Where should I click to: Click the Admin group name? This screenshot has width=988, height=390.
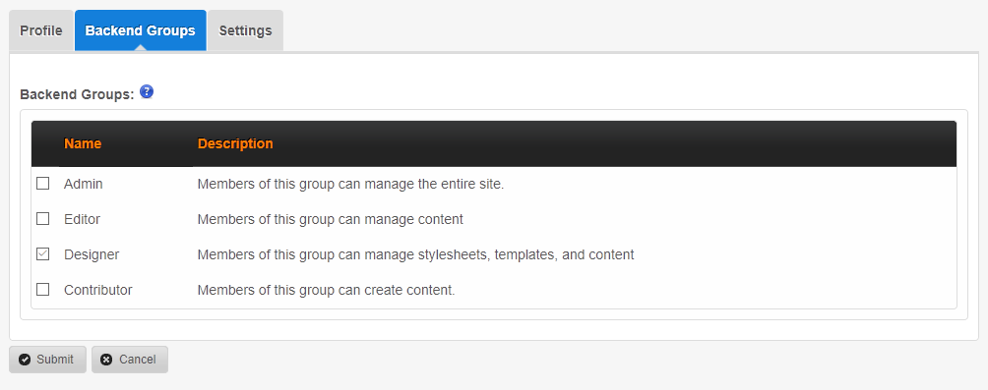pos(84,185)
